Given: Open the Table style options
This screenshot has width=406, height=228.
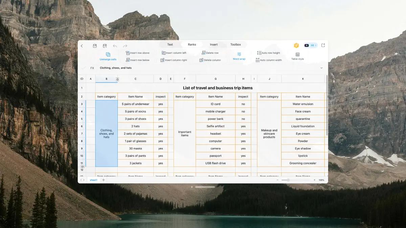Looking at the screenshot, I should [x=297, y=56].
